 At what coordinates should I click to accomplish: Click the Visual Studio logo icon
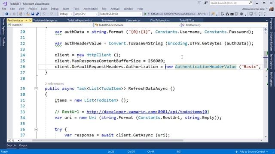5,3
